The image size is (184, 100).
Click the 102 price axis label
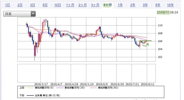pos(160,57)
